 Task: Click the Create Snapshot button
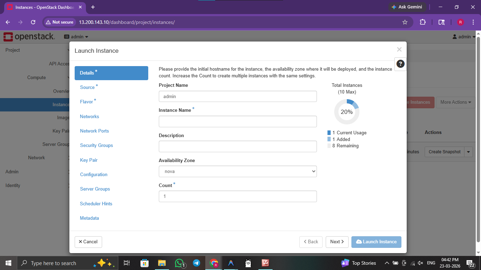click(444, 152)
